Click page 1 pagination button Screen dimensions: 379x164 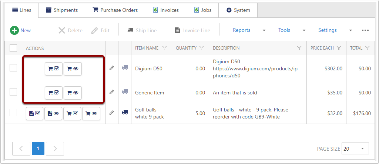pos(38,149)
